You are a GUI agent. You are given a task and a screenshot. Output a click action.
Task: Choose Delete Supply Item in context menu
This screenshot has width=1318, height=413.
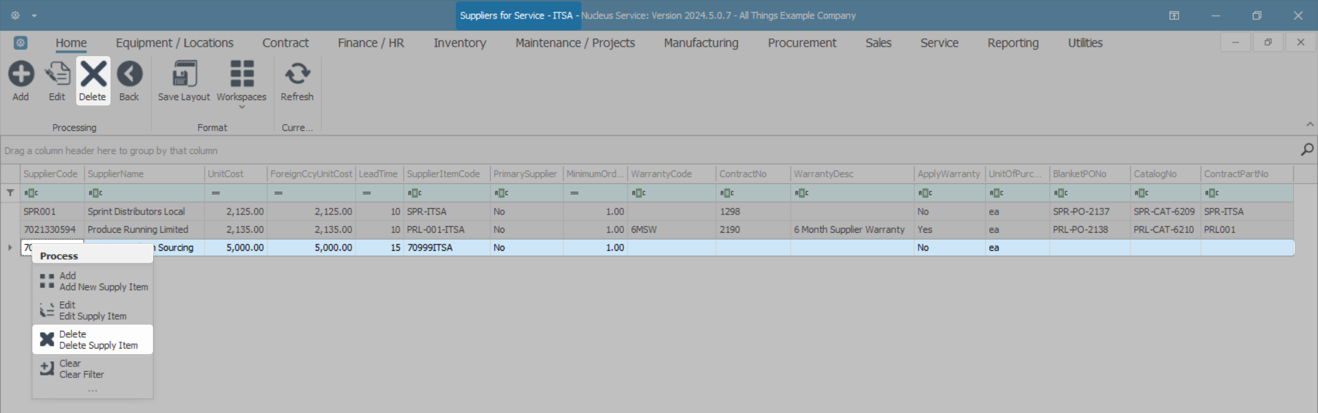point(93,340)
